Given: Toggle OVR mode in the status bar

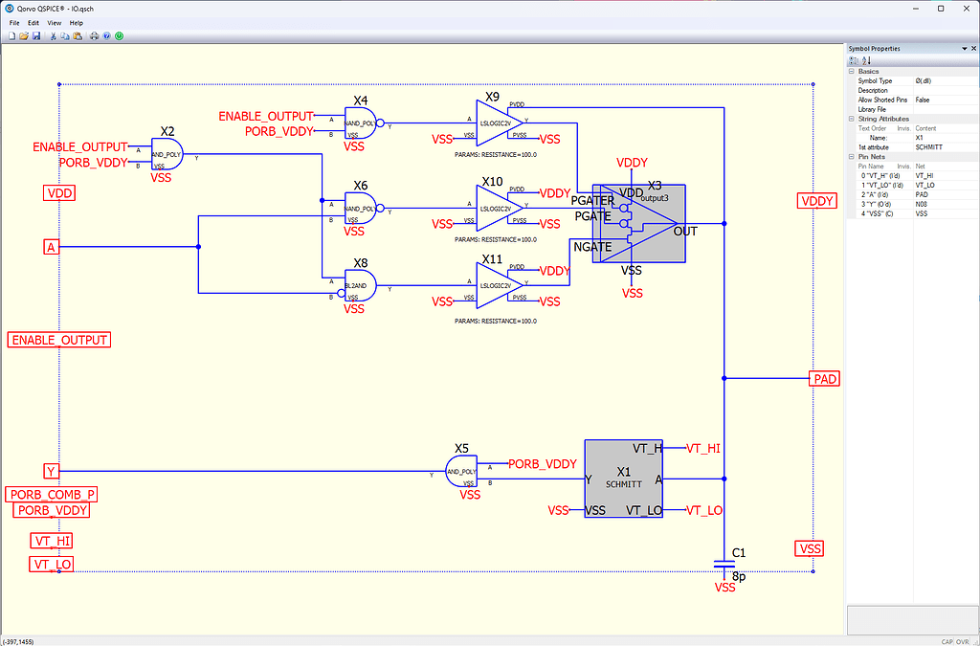Looking at the screenshot, I should [x=961, y=640].
